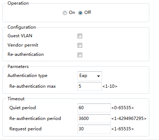The height and width of the screenshot is (140, 159).
Task: Click the Vendor permit label
Action: click(x=23, y=45)
